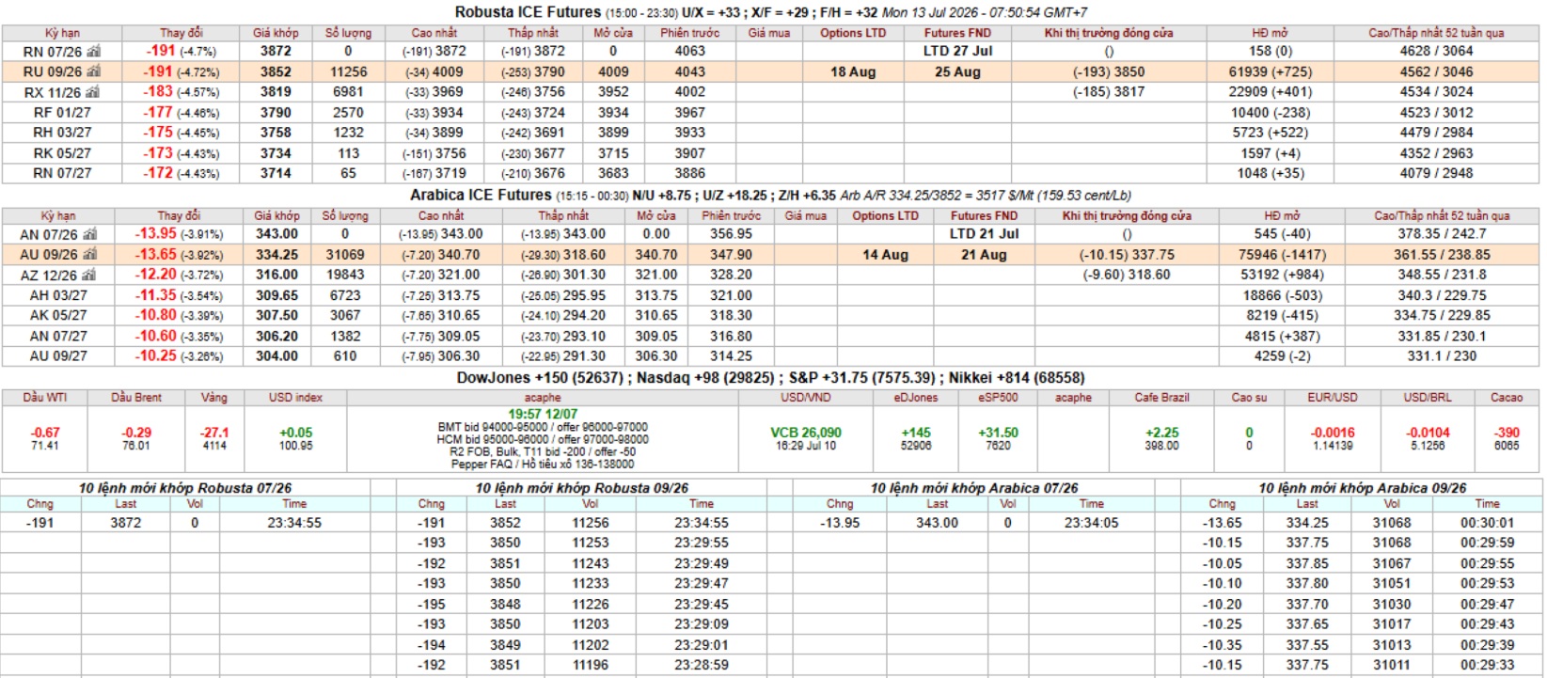Select the AH 03/27 contract label
The image size is (1547, 678).
coord(58,295)
